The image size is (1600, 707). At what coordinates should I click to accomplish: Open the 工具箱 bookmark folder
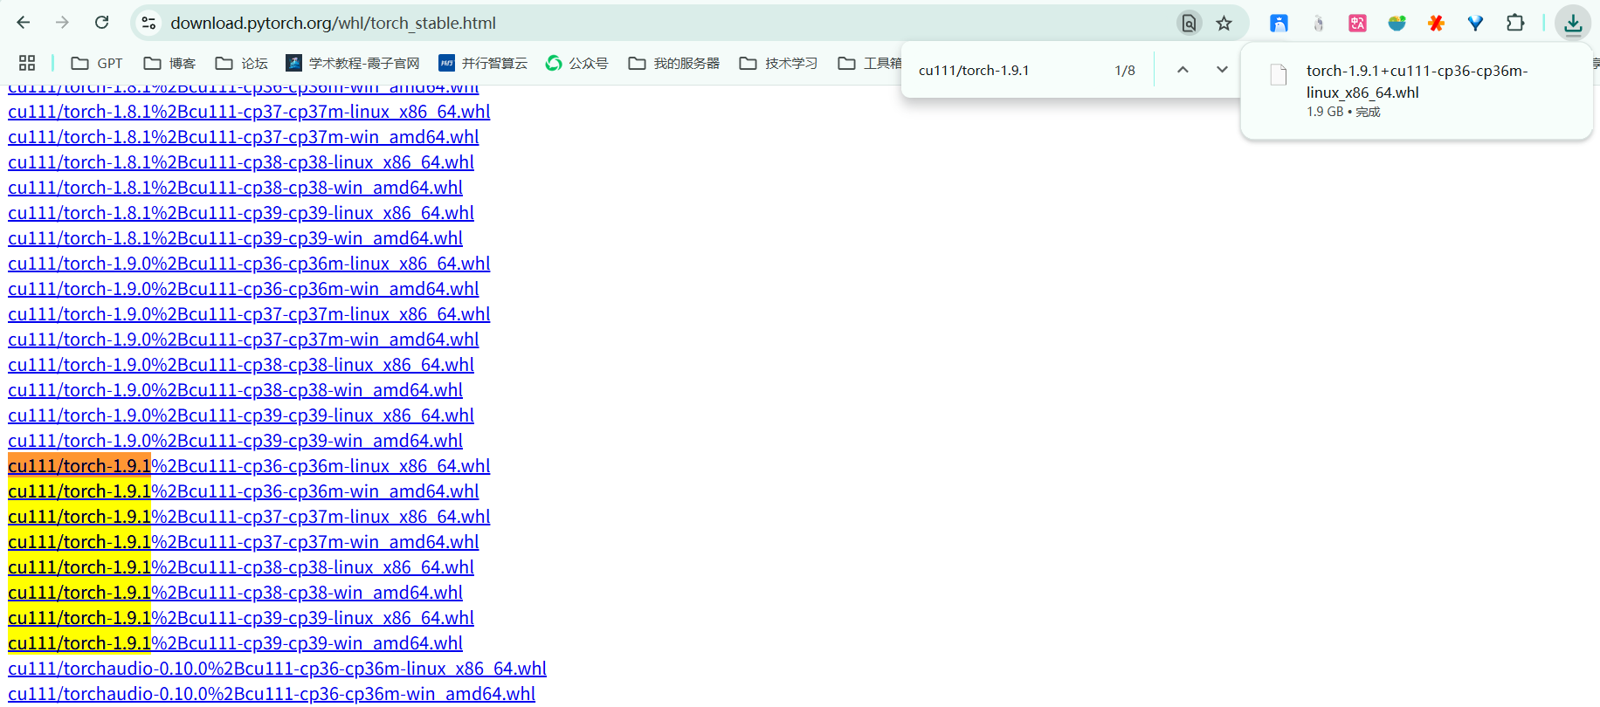(x=870, y=63)
